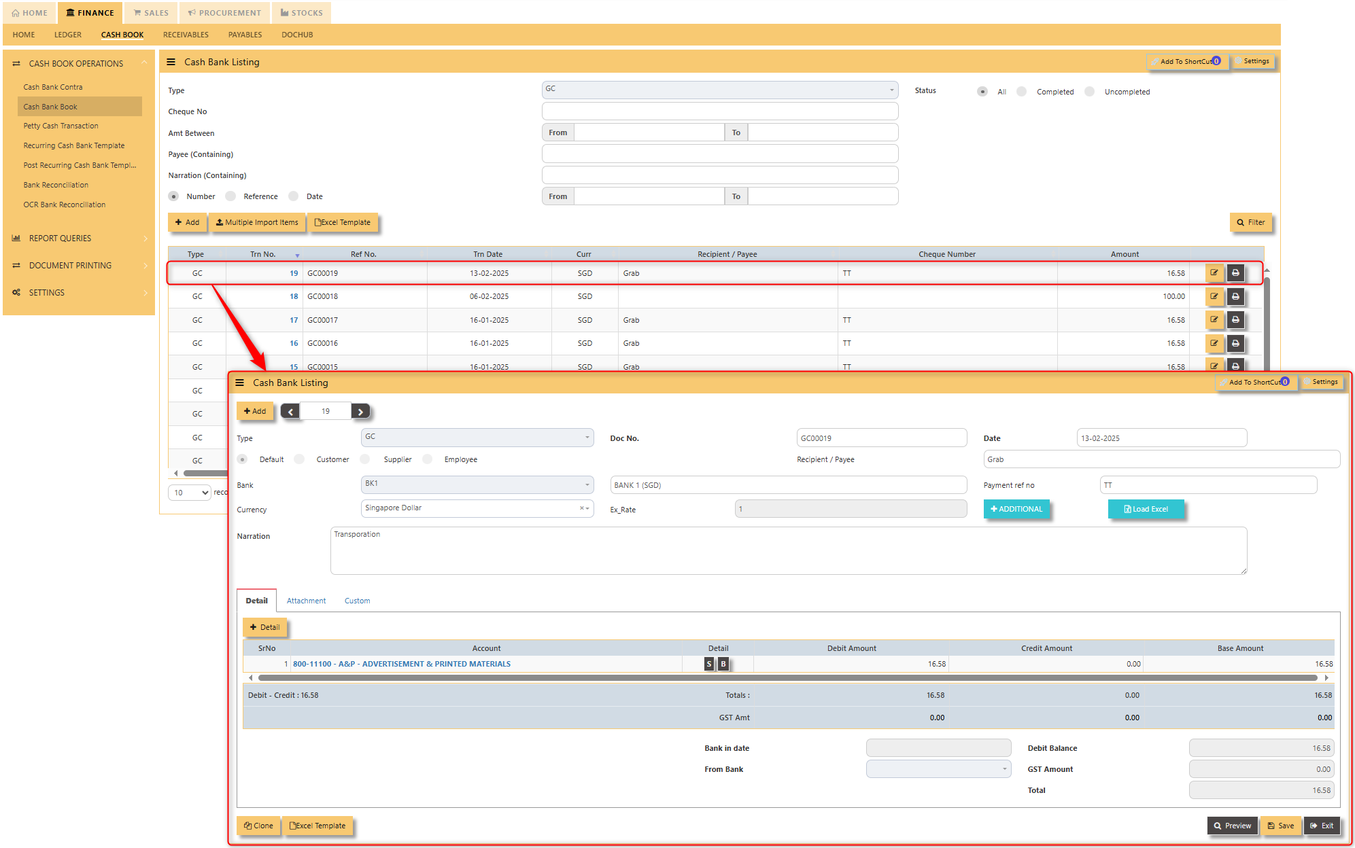Click the B icon in detail row

tap(723, 664)
